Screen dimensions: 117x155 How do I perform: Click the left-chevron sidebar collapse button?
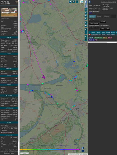(x=86, y=6)
